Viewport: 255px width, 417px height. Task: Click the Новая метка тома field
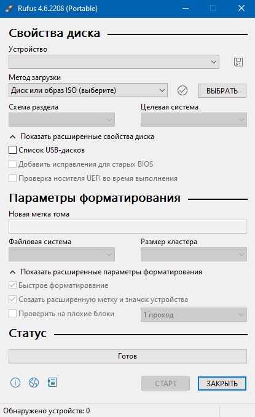[x=128, y=226]
